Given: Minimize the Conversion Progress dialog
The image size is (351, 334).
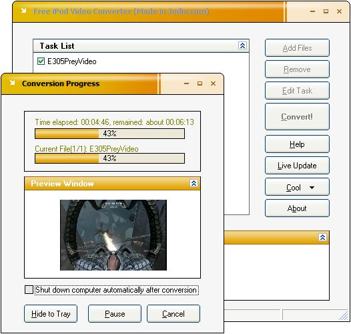Looking at the screenshot, I should point(186,83).
